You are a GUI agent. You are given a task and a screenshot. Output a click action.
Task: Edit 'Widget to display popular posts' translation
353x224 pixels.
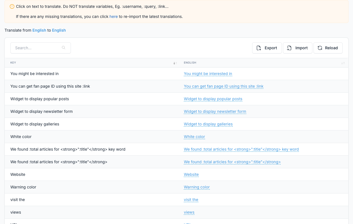pos(213,99)
